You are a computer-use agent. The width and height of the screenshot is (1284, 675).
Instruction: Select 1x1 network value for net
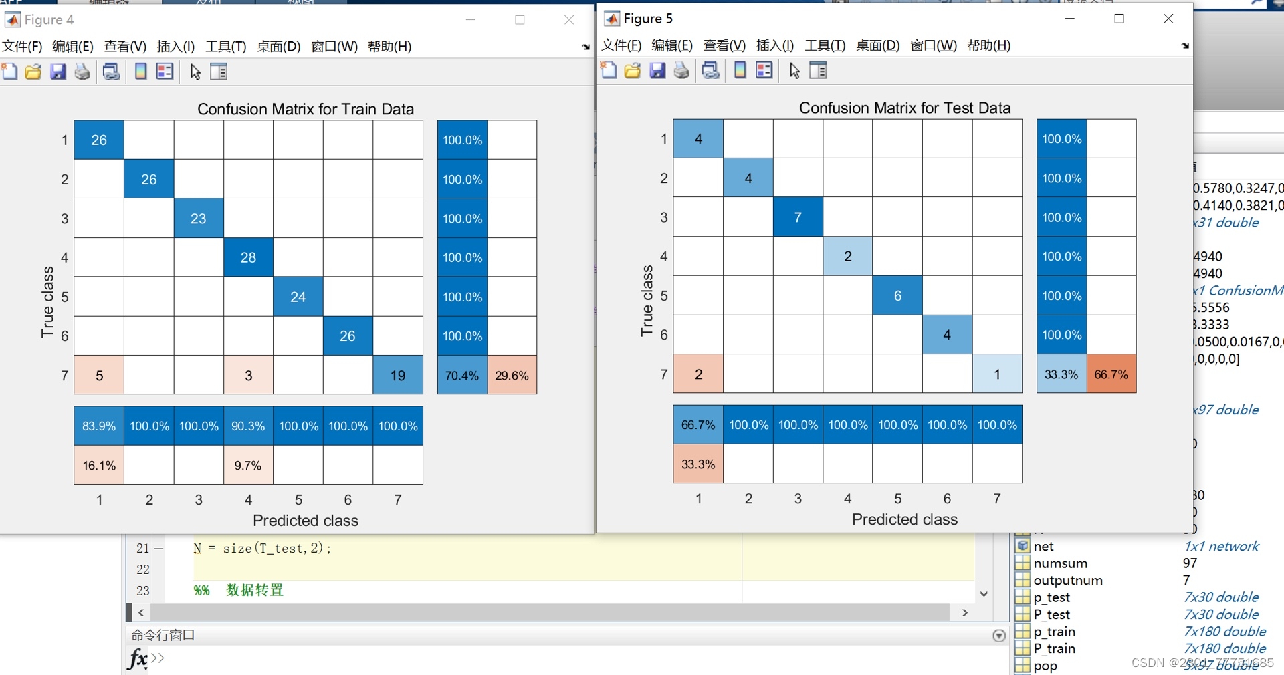point(1221,546)
